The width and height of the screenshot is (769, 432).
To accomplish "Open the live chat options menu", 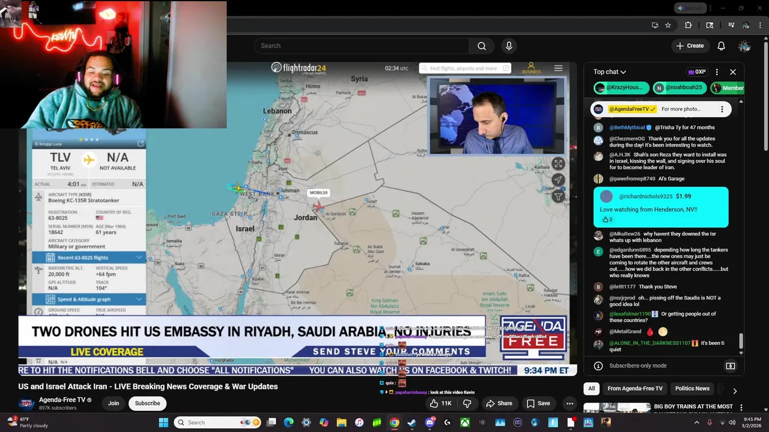I will [717, 72].
